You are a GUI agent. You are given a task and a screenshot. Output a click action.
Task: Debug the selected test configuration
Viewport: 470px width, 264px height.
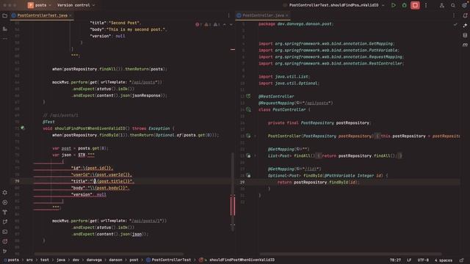(x=404, y=5)
